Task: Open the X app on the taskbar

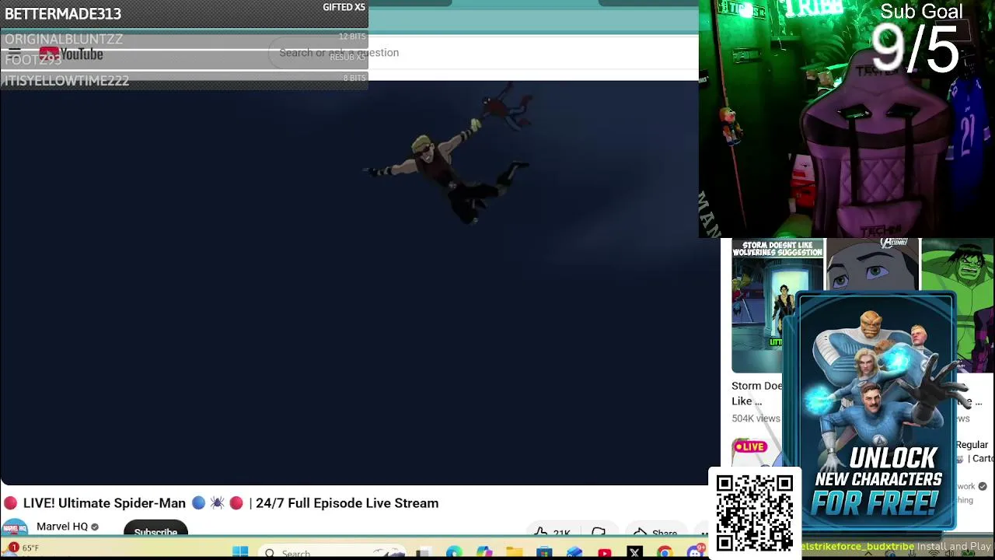Action: (634, 552)
